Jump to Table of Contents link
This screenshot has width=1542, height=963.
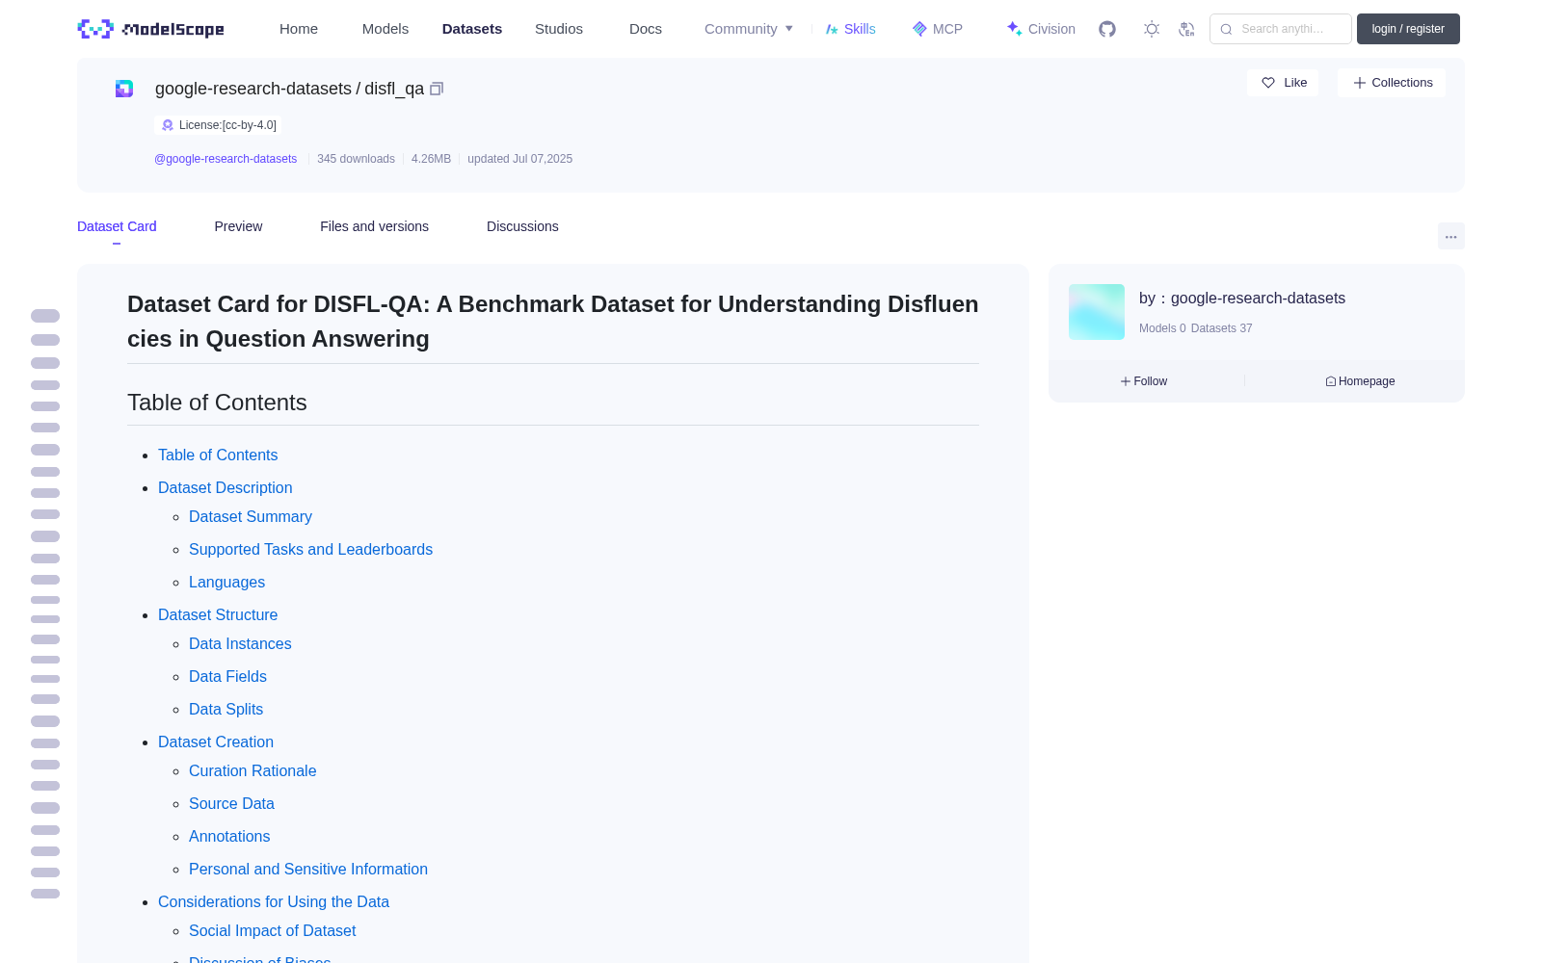[218, 455]
